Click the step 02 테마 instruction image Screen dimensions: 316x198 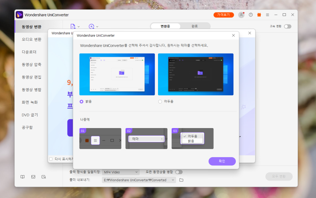coord(147,139)
